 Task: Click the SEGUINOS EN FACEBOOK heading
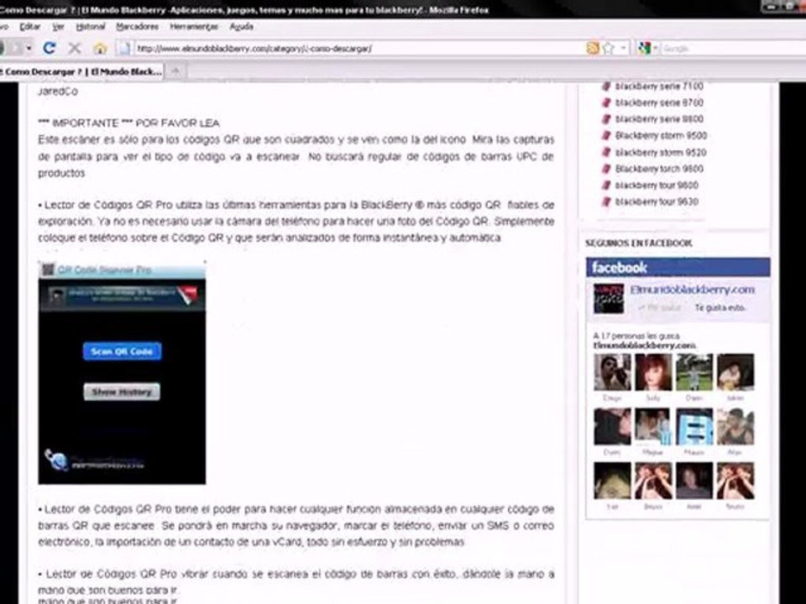click(x=639, y=243)
